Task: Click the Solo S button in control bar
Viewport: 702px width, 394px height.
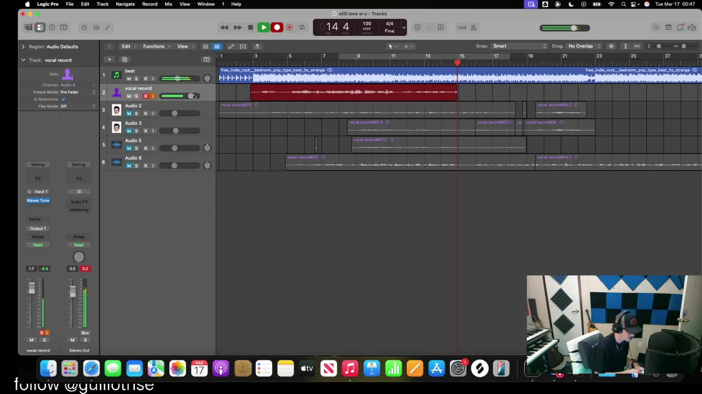Action: [x=440, y=27]
